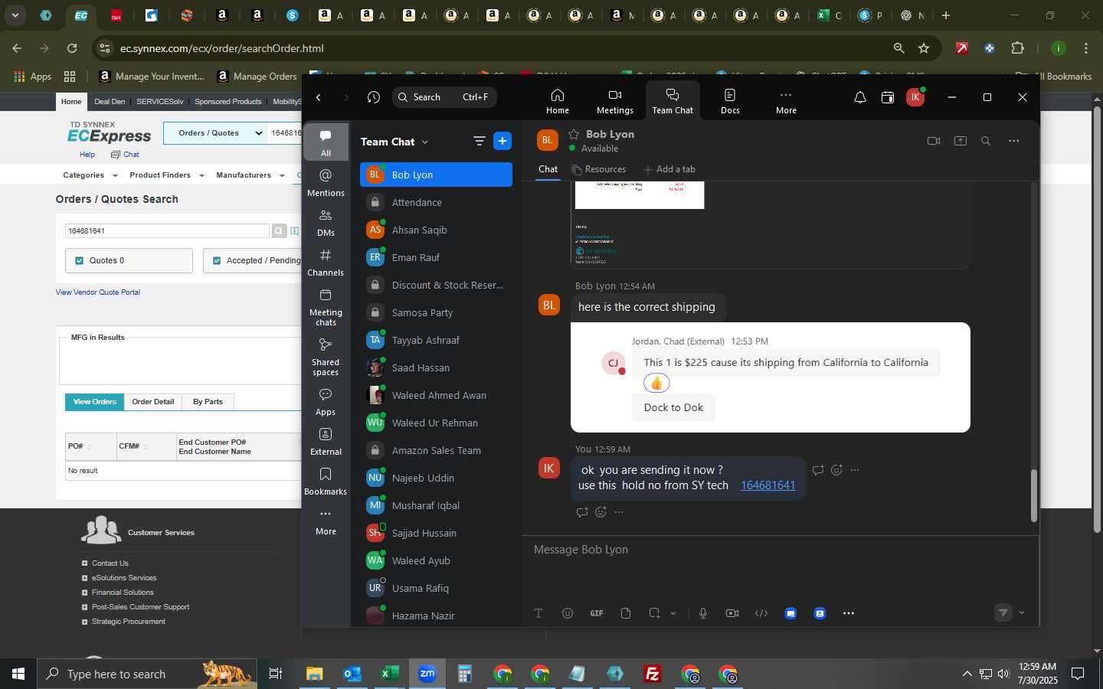
Task: Go back in Zoom navigation
Action: (319, 97)
